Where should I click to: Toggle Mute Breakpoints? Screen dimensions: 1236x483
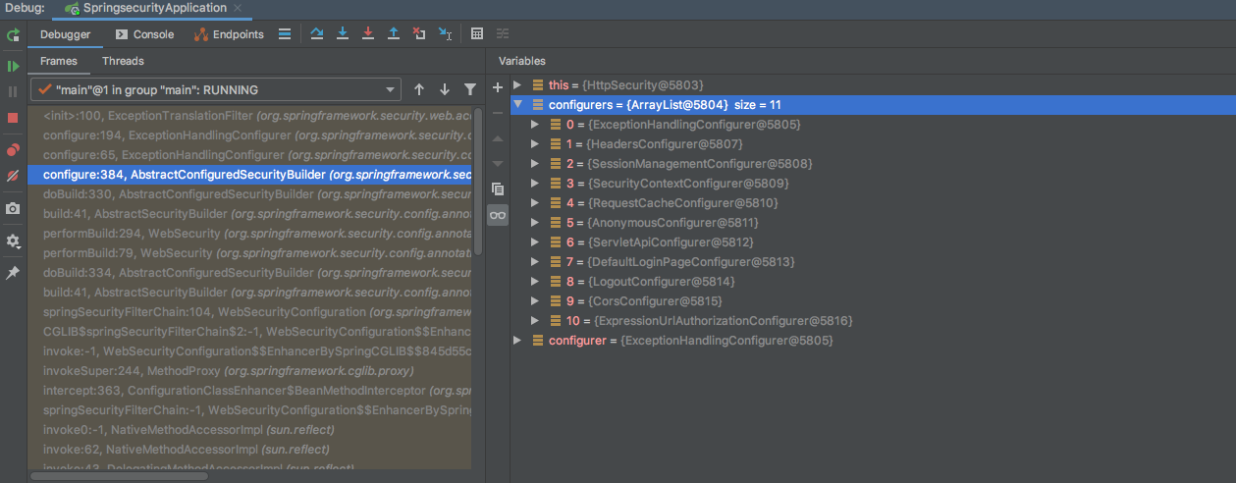point(13,176)
